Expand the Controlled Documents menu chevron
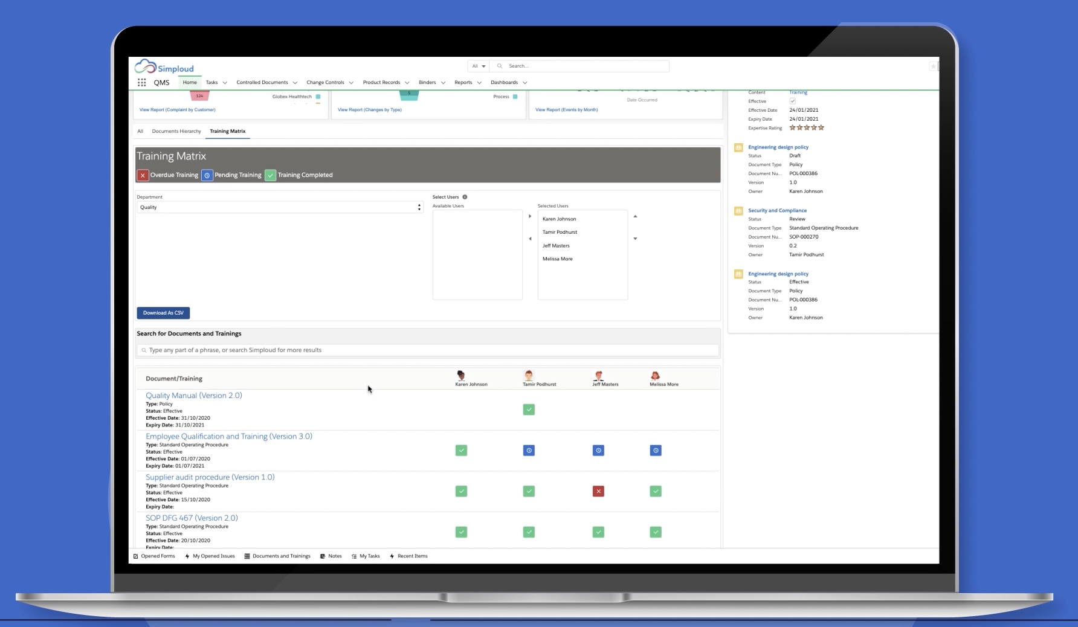 295,83
